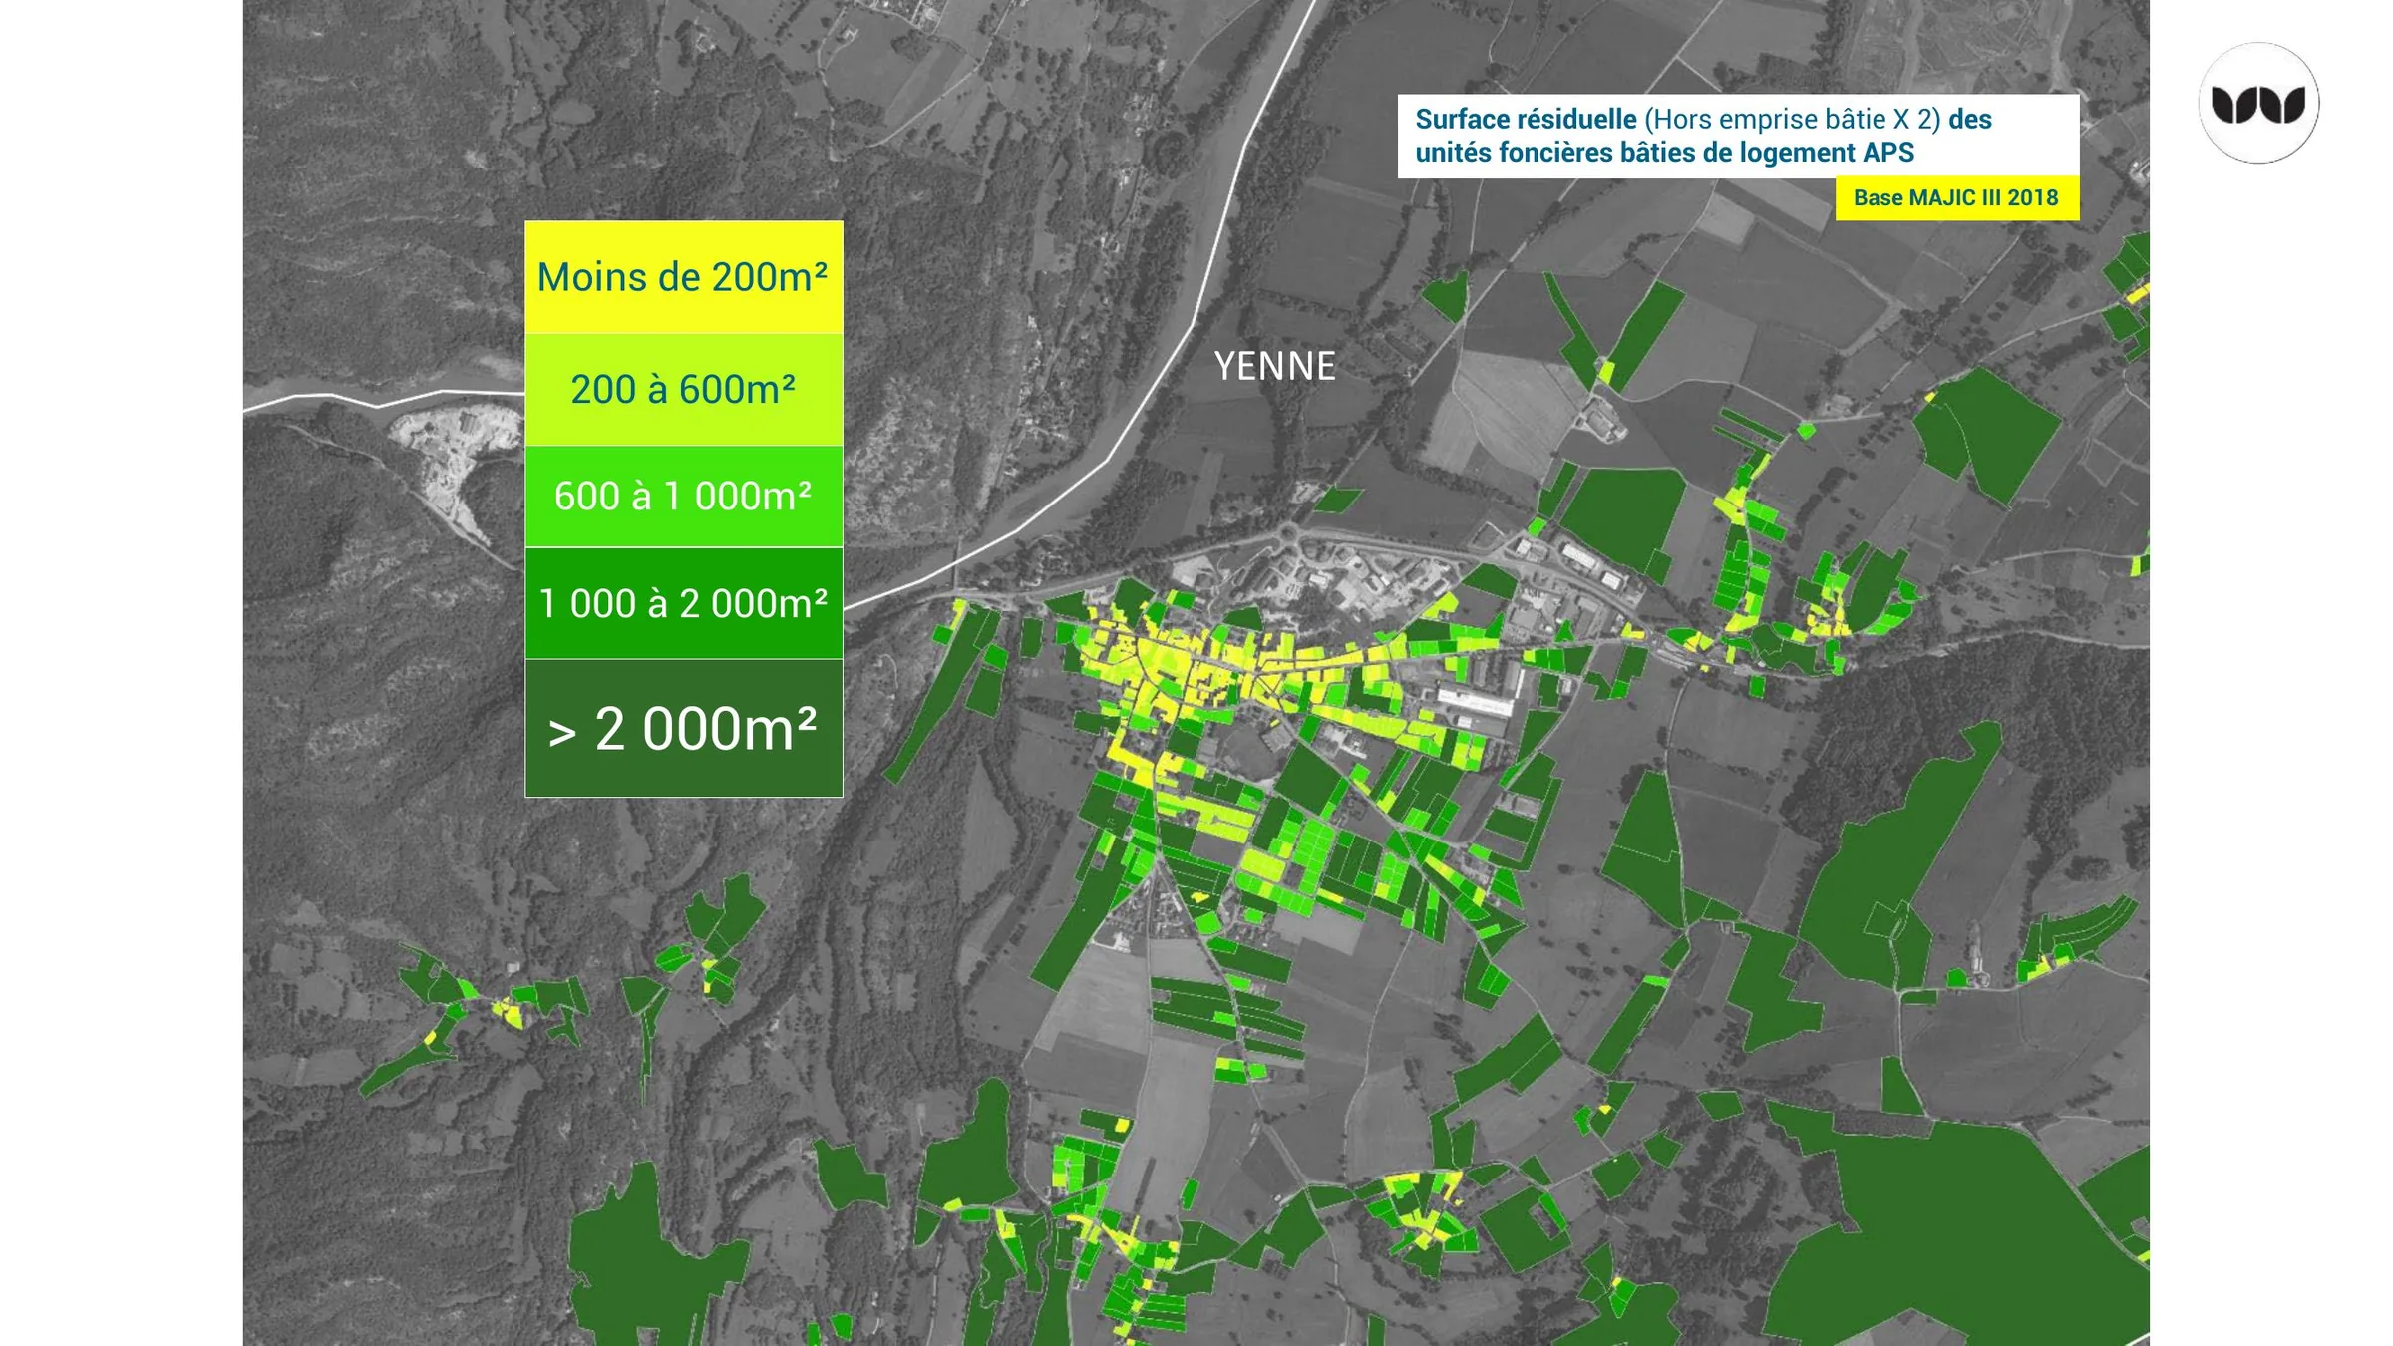
Task: Click the '1 000 à 2 000m²' legend entry
Action: click(684, 603)
